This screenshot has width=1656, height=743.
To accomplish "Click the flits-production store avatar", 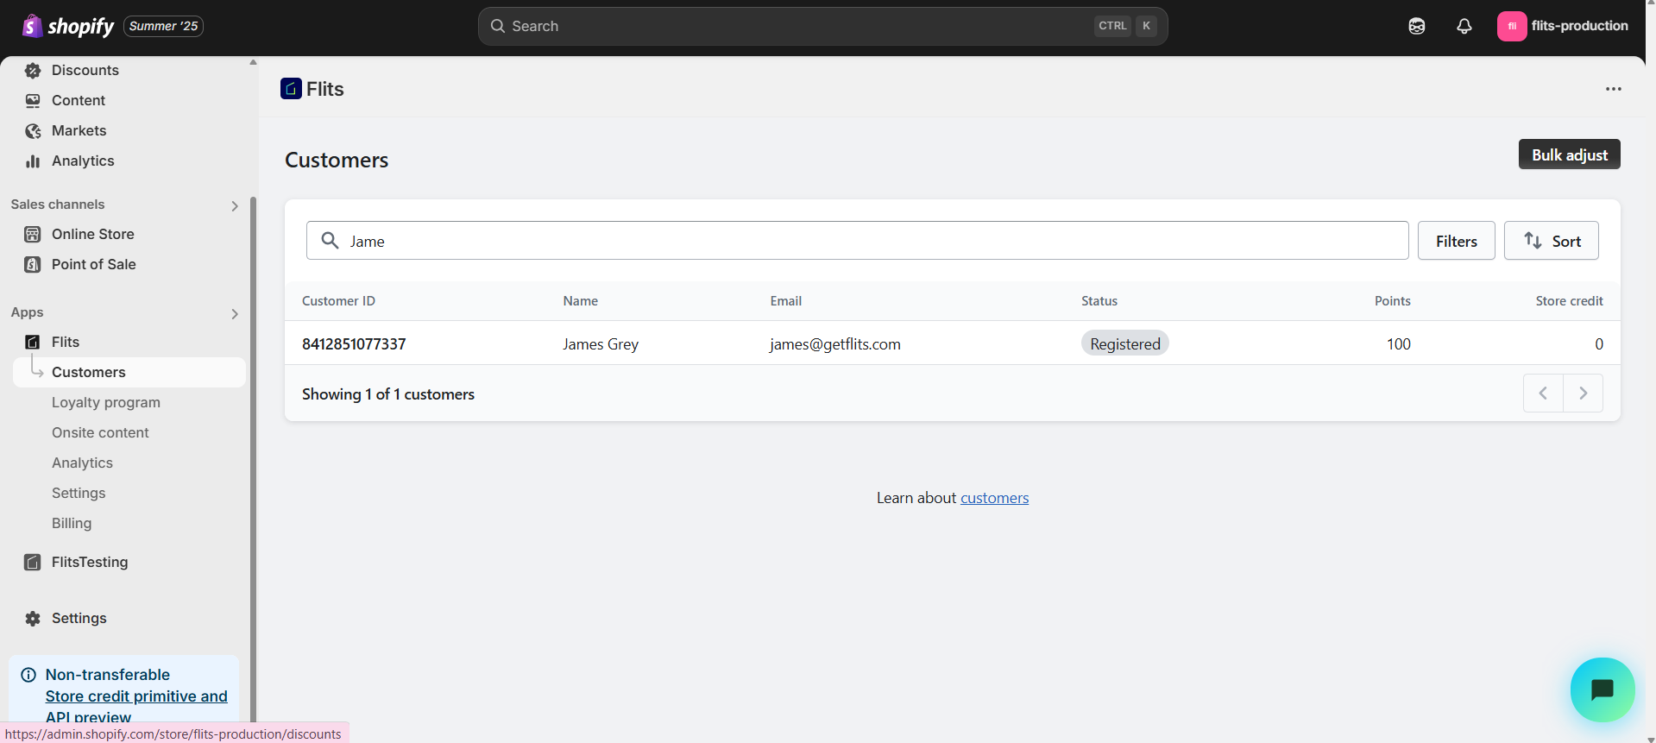I will point(1512,26).
